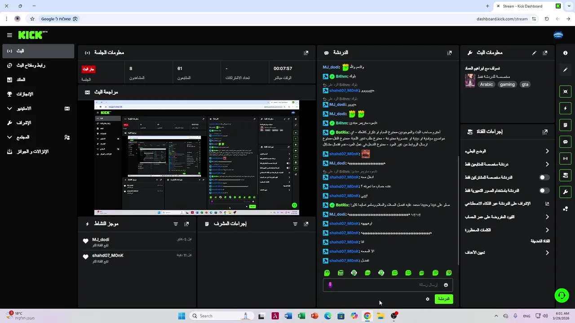Open the Windows Start menu
The height and width of the screenshot is (323, 575).
tap(181, 316)
